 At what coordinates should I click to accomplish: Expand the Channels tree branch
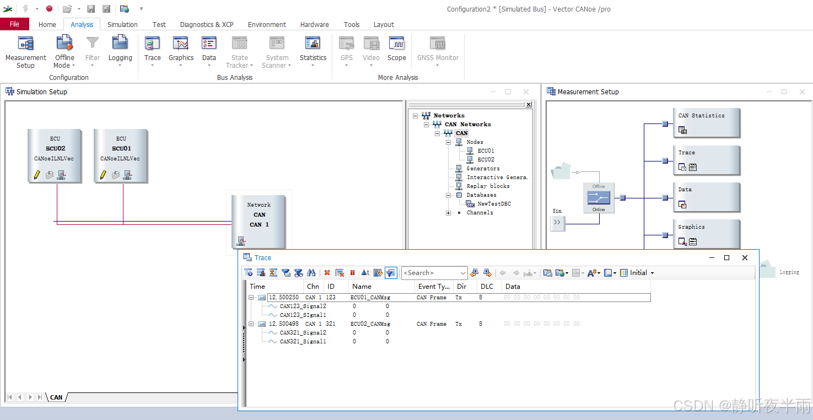[x=448, y=213]
